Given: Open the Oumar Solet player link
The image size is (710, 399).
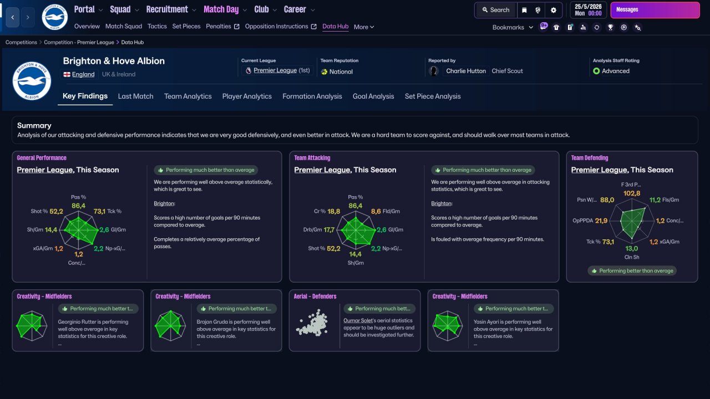Looking at the screenshot, I should [x=359, y=320].
